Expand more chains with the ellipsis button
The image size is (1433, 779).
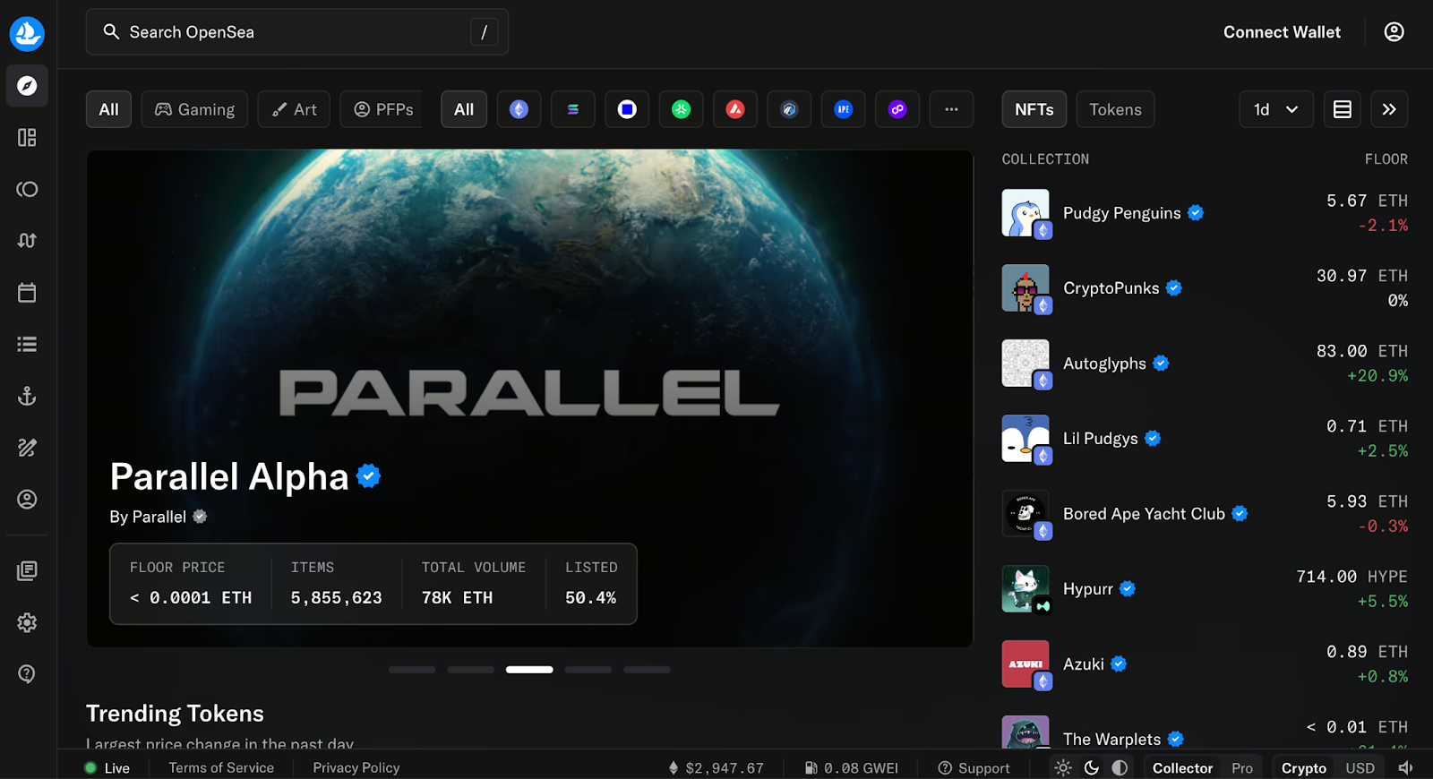point(951,109)
